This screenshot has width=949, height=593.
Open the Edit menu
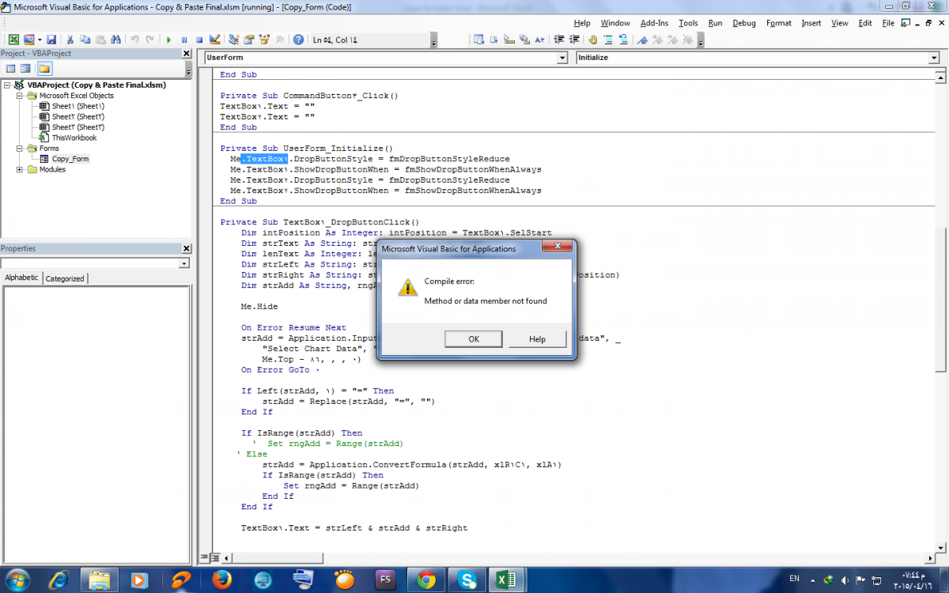pos(865,23)
